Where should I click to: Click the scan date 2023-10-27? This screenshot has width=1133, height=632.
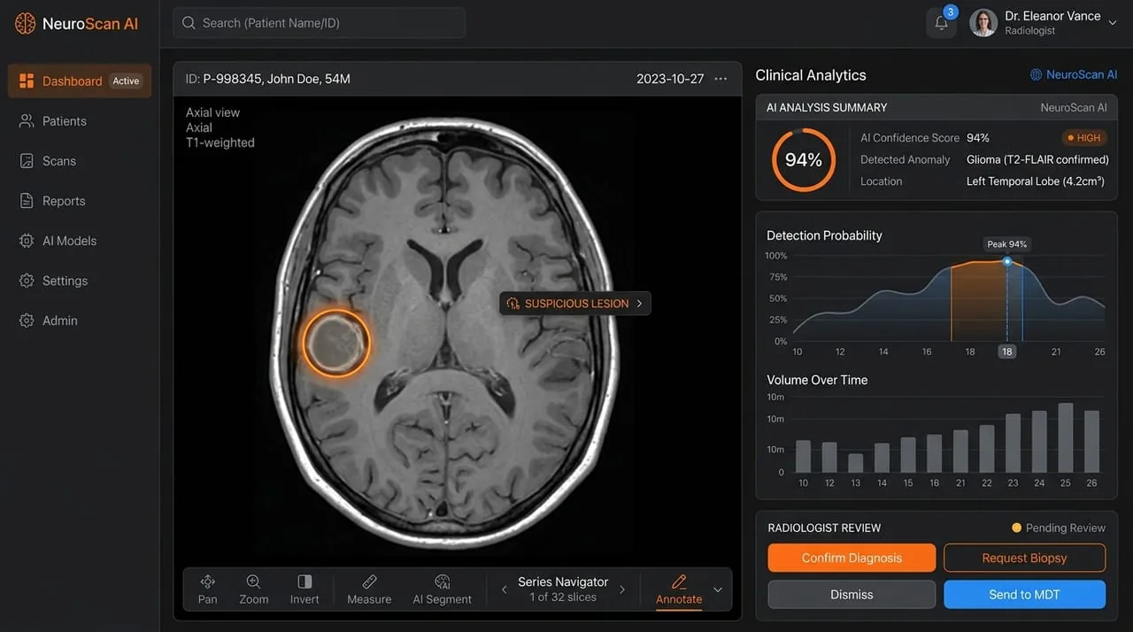point(670,79)
